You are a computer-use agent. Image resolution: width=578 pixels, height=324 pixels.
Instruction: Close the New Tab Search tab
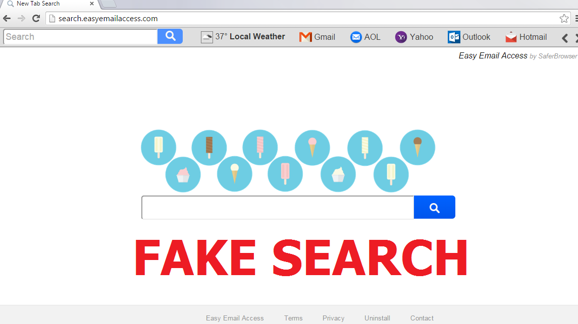92,4
